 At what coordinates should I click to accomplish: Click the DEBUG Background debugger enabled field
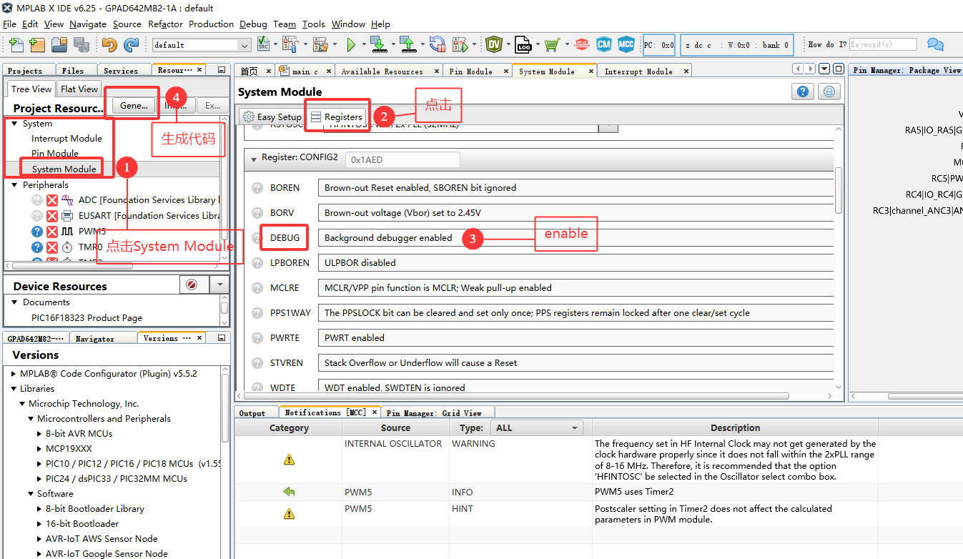(x=576, y=237)
